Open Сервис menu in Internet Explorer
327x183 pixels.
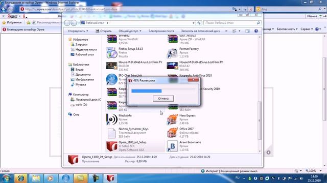point(307,29)
